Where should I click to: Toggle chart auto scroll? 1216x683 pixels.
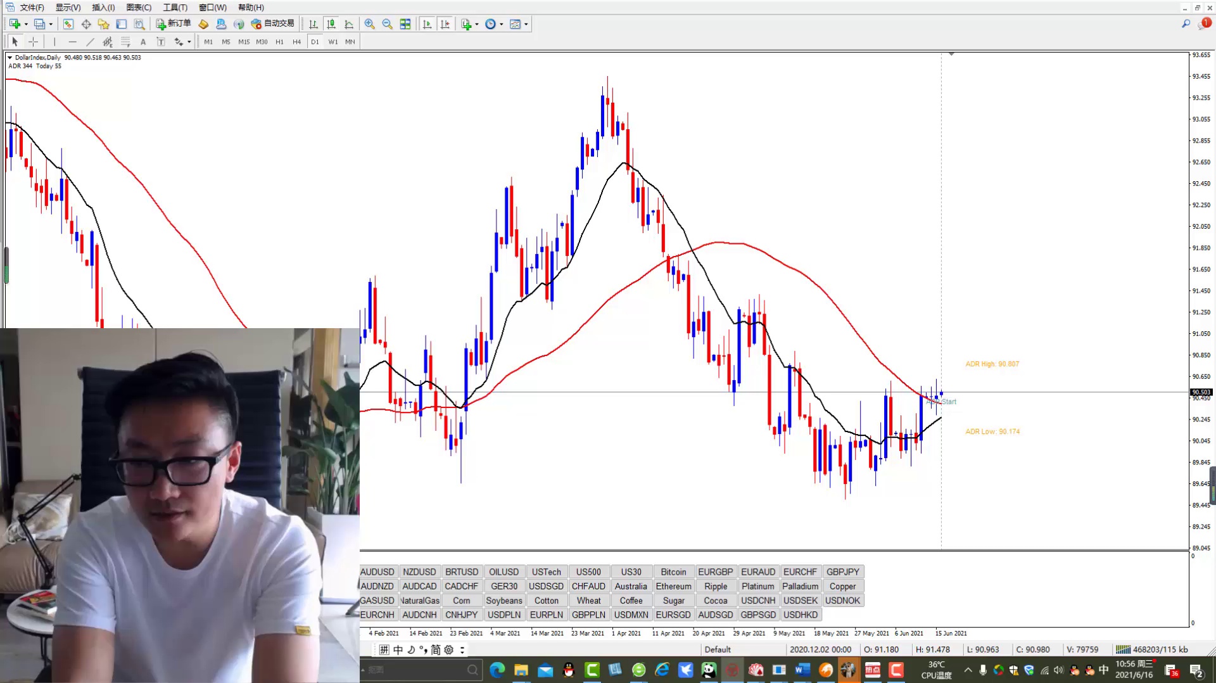tap(427, 24)
